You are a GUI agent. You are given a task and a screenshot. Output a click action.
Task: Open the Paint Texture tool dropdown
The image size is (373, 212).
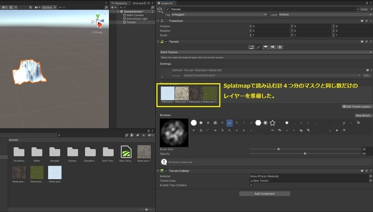[x=266, y=52]
